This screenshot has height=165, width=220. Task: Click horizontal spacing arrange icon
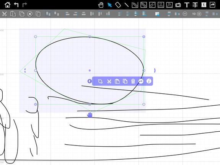[x=177, y=14]
